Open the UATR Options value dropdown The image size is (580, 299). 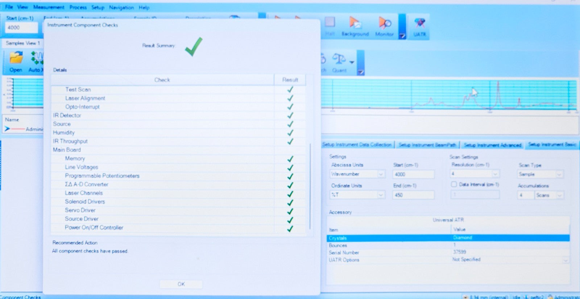pyautogui.click(x=565, y=260)
